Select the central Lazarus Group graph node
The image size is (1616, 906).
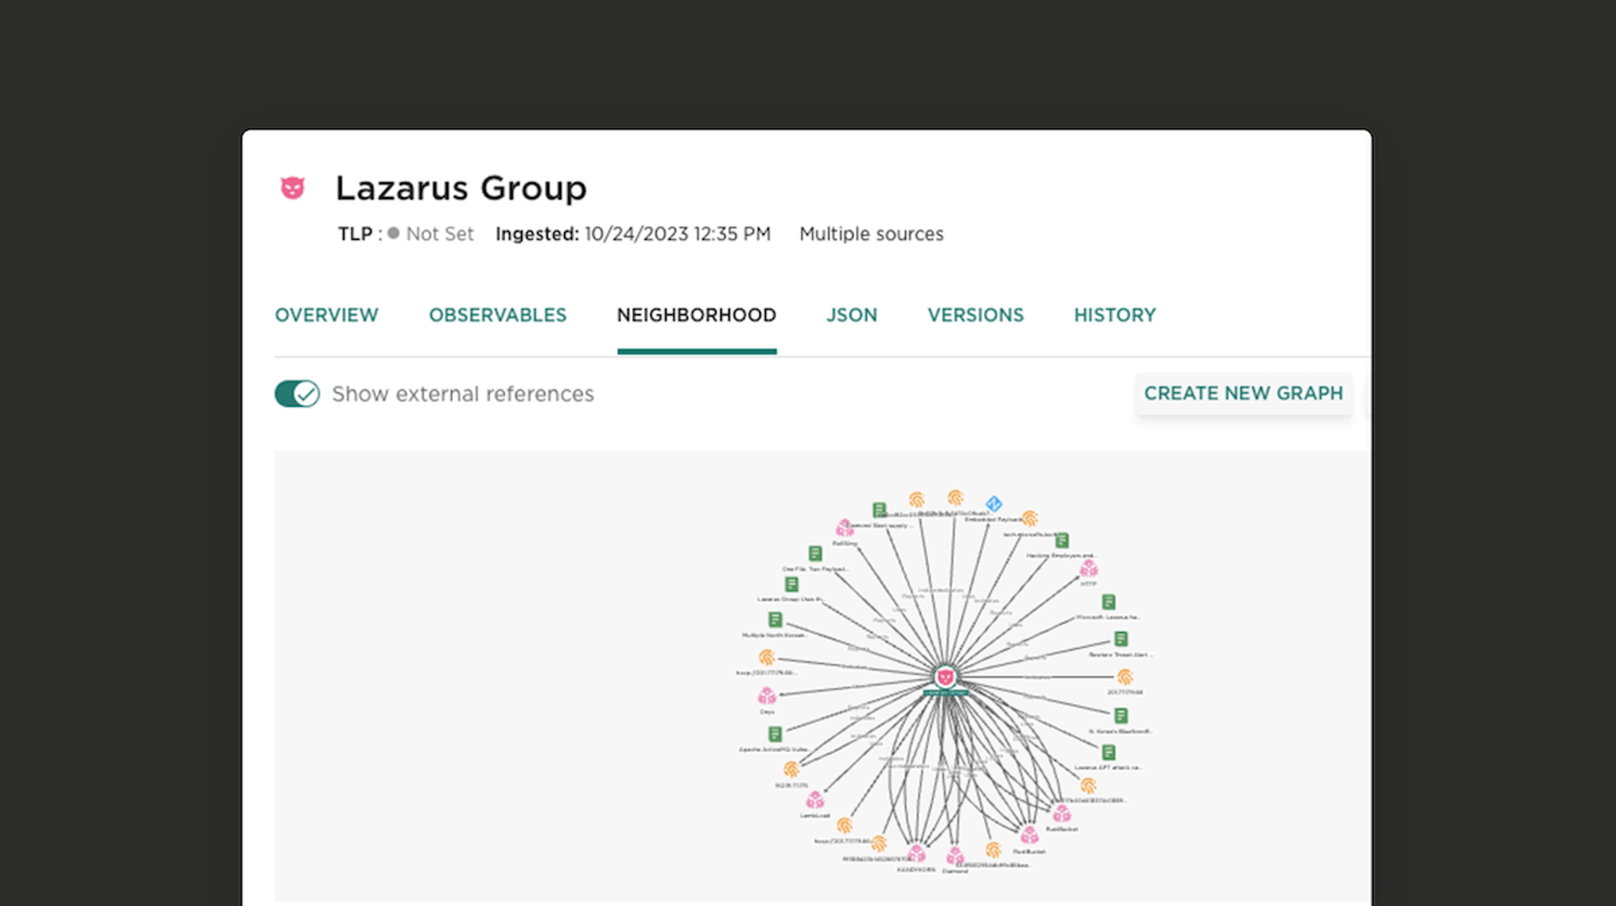coord(945,677)
